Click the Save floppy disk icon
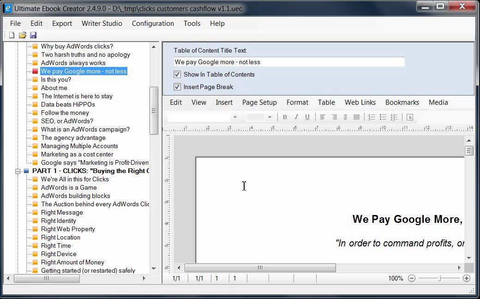Image resolution: width=480 pixels, height=299 pixels. (x=33, y=35)
